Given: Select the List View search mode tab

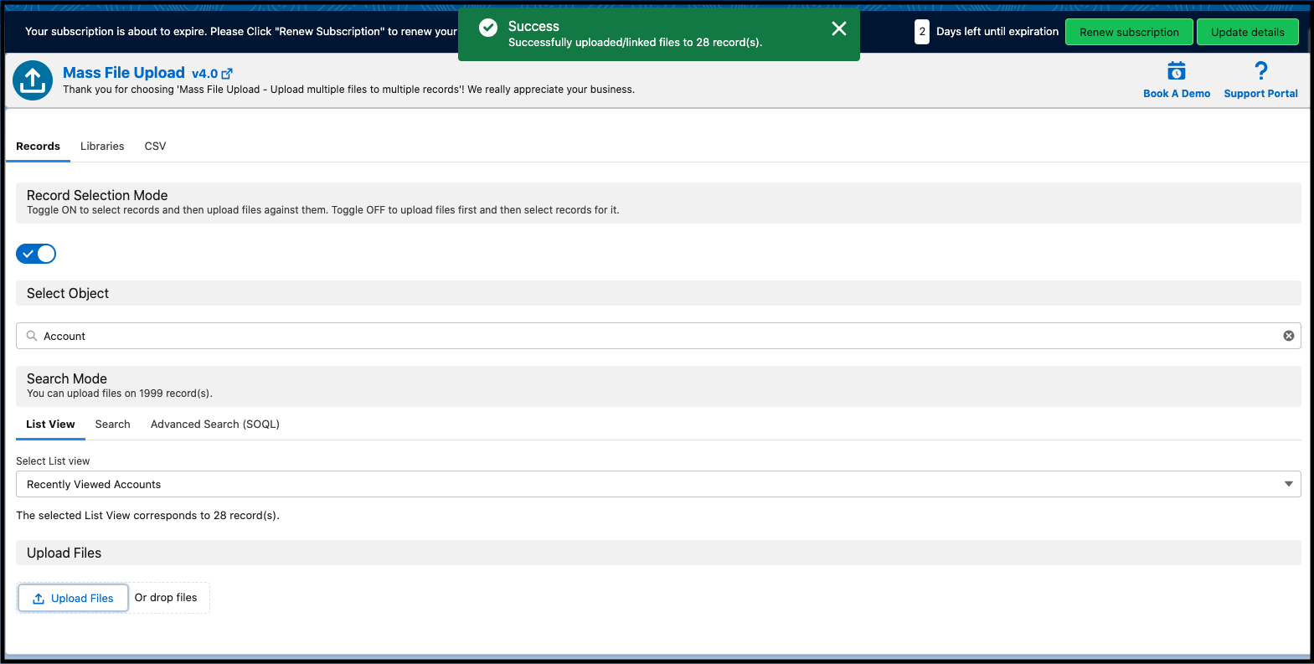Looking at the screenshot, I should click(x=50, y=425).
